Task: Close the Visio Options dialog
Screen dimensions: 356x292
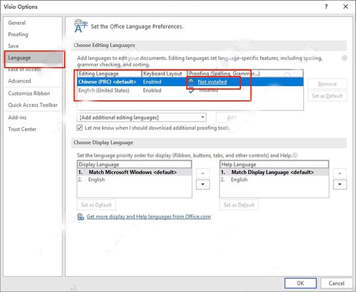Action: click(x=345, y=7)
